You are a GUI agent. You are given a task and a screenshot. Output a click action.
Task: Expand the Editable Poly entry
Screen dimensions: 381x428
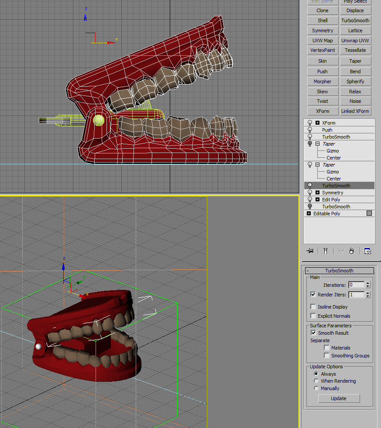coord(309,214)
